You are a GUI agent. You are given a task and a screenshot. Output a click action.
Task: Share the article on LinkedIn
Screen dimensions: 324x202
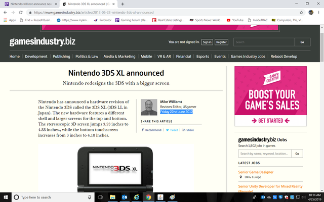pos(188,130)
